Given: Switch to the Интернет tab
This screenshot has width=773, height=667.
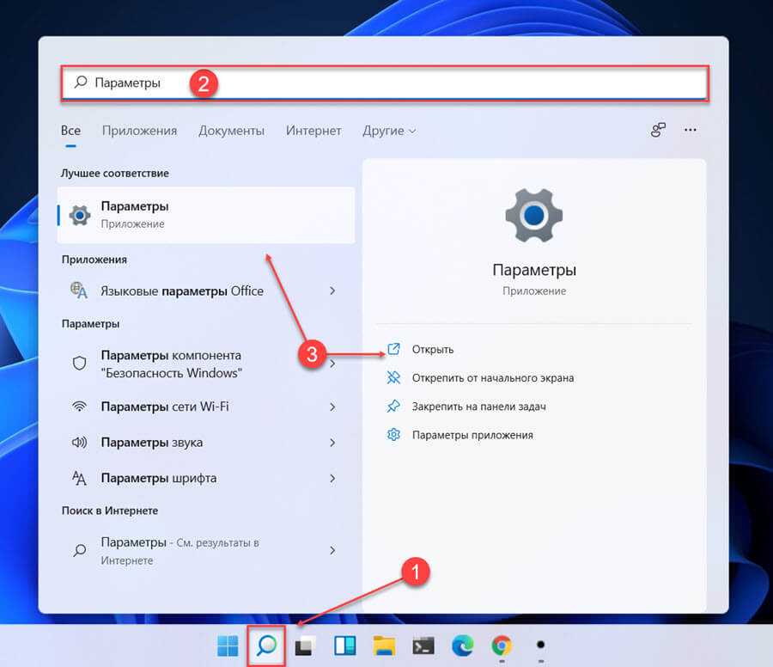Looking at the screenshot, I should click(x=313, y=131).
